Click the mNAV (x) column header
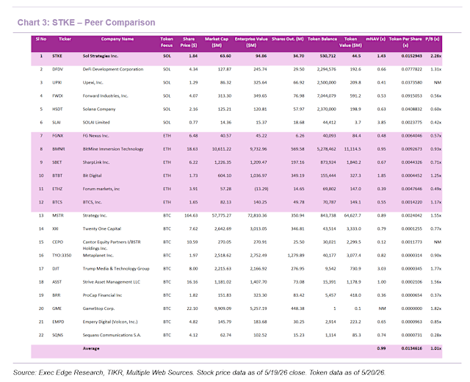 [375, 39]
